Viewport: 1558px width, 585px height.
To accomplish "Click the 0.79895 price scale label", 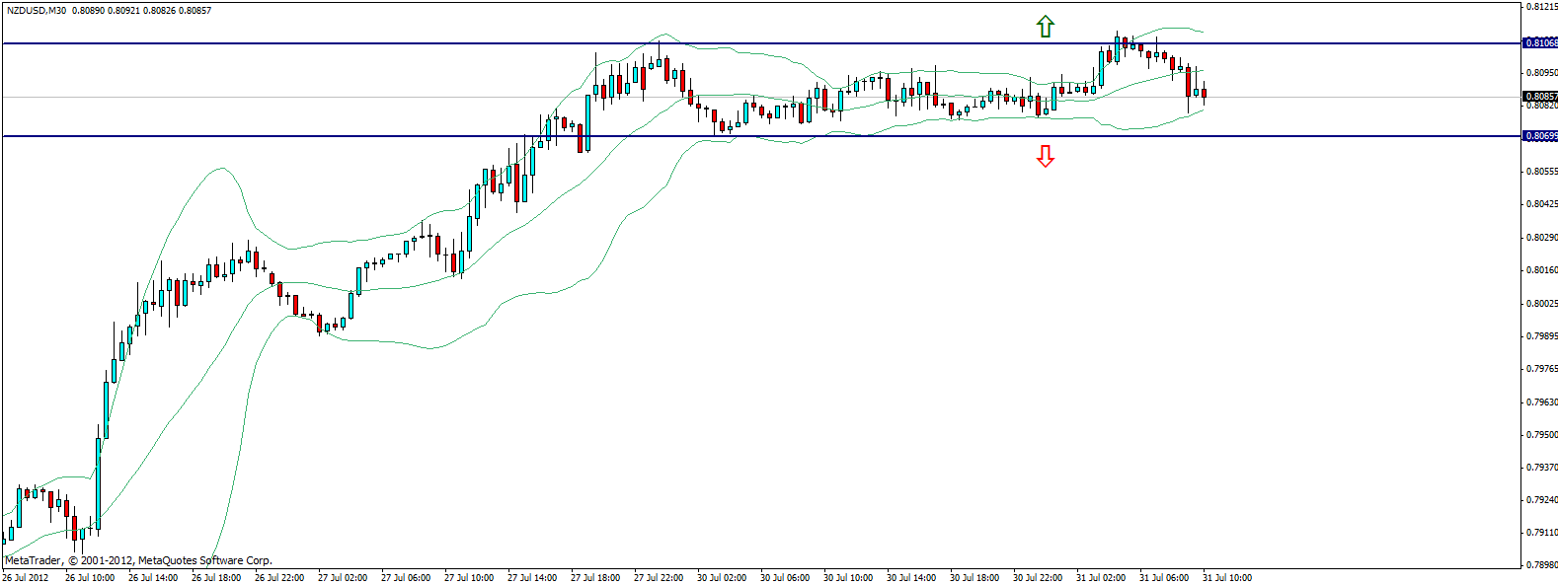I will coord(1541,336).
